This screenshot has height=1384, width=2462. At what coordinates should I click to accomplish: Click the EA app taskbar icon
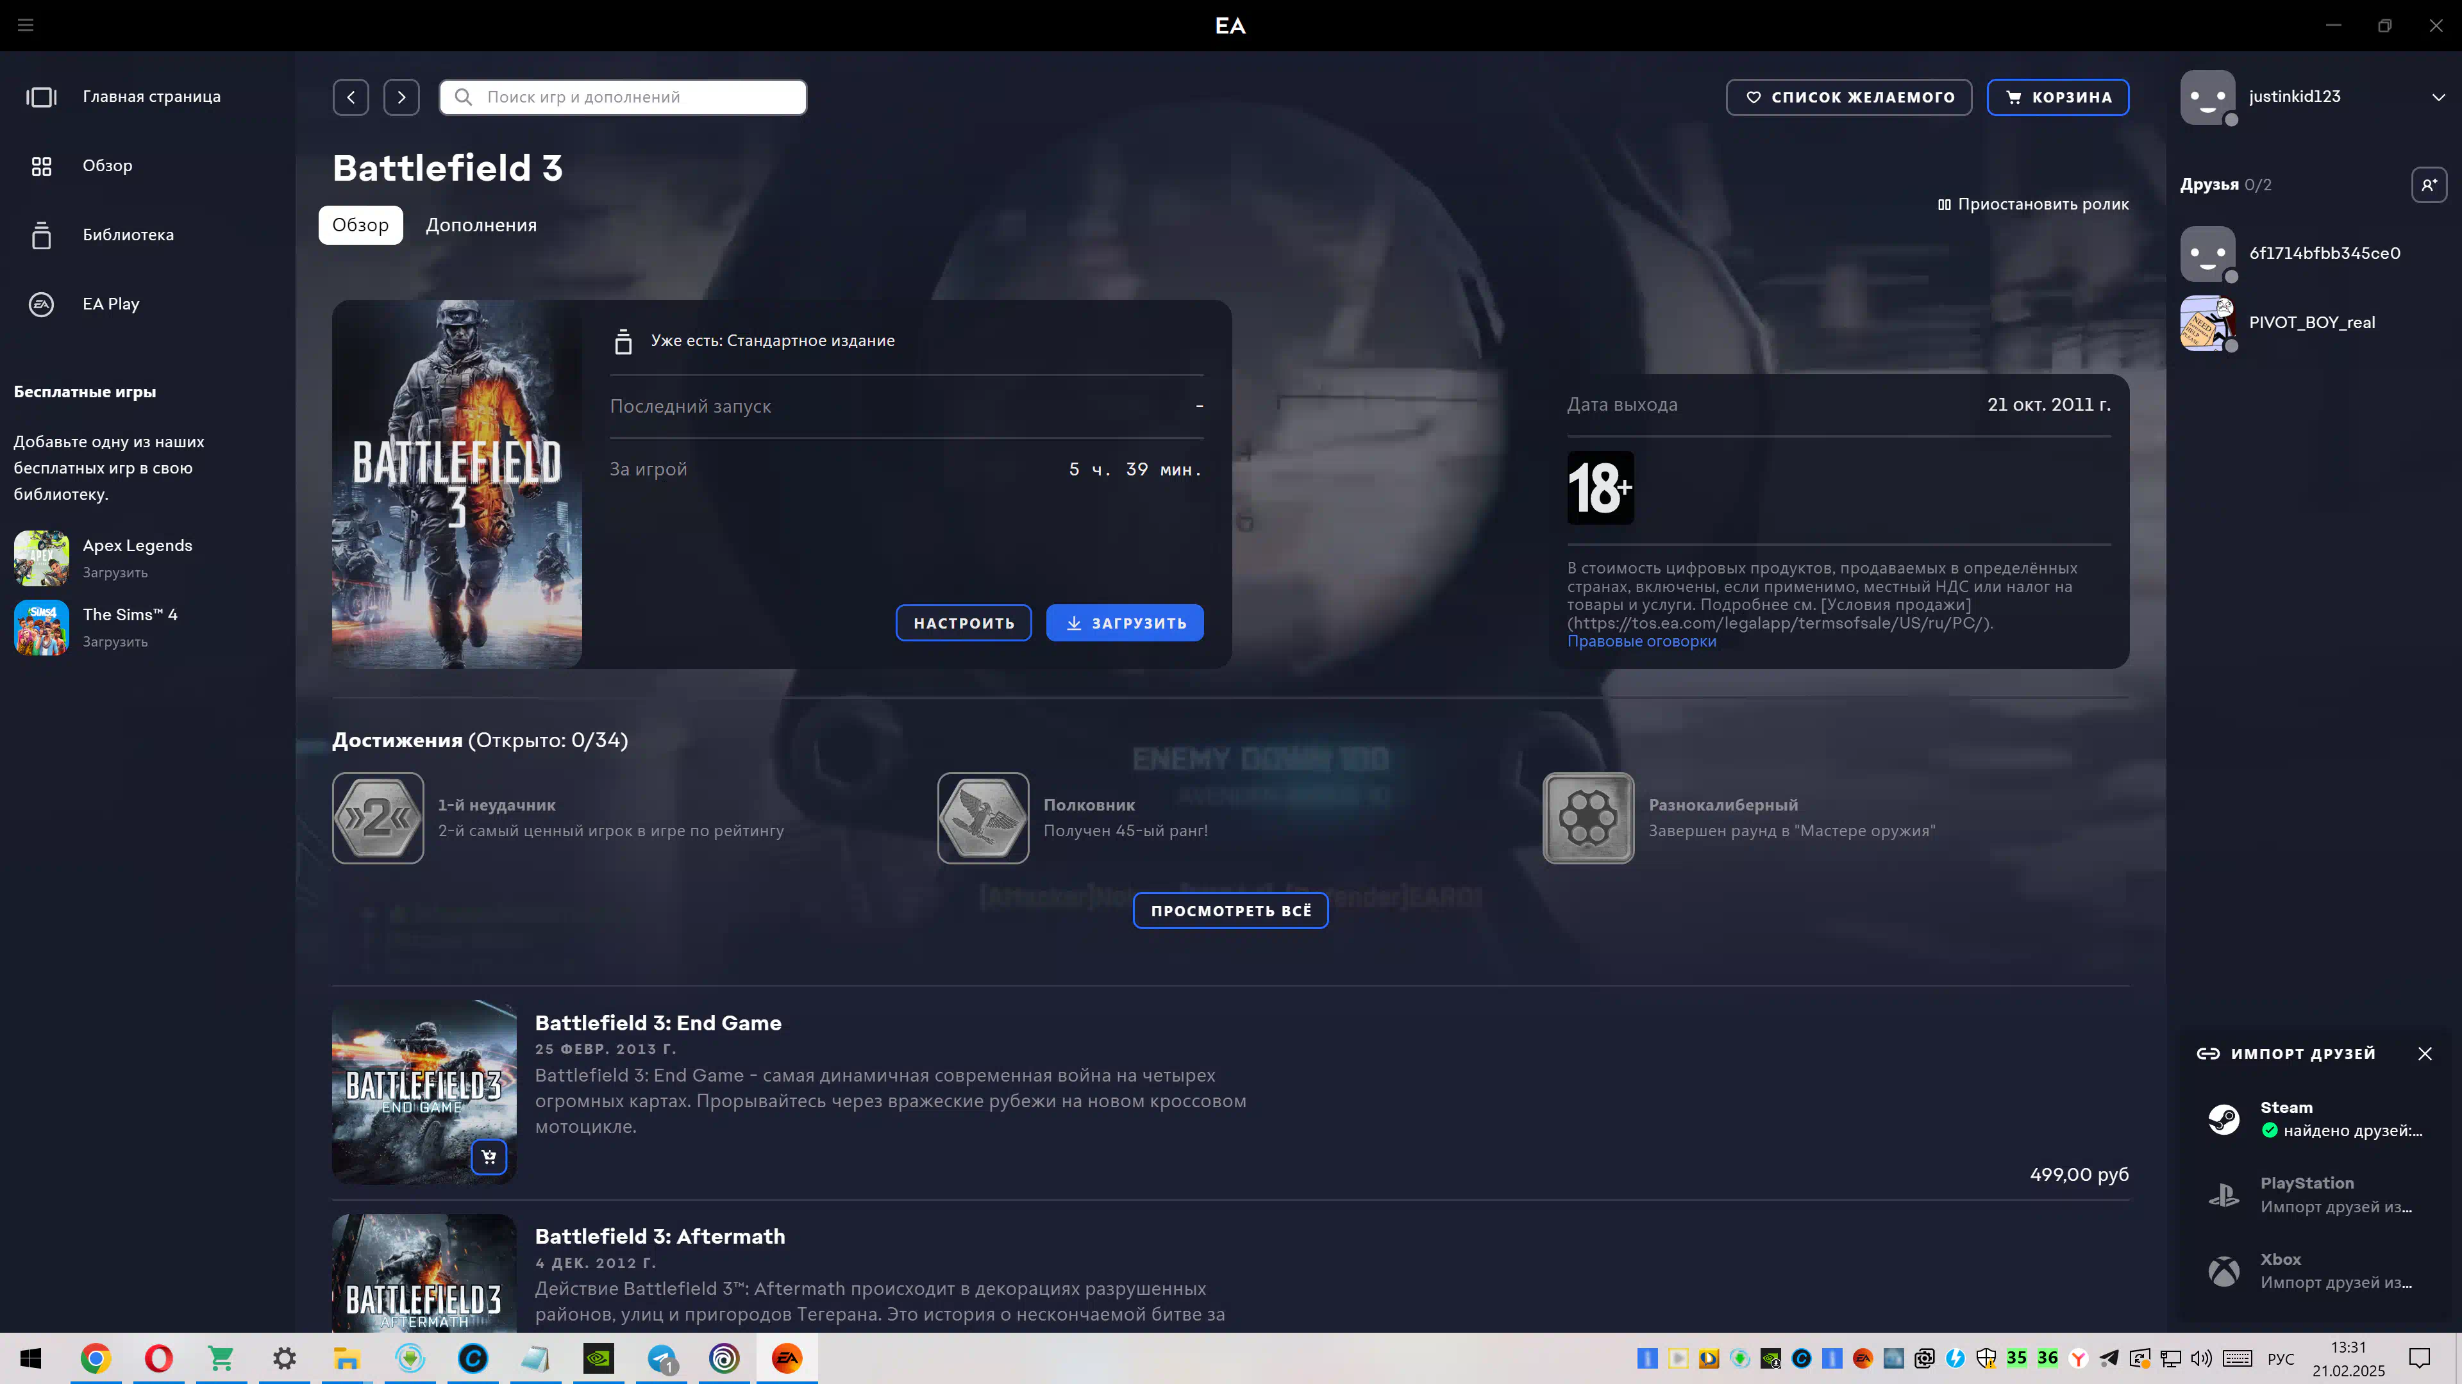(x=787, y=1358)
